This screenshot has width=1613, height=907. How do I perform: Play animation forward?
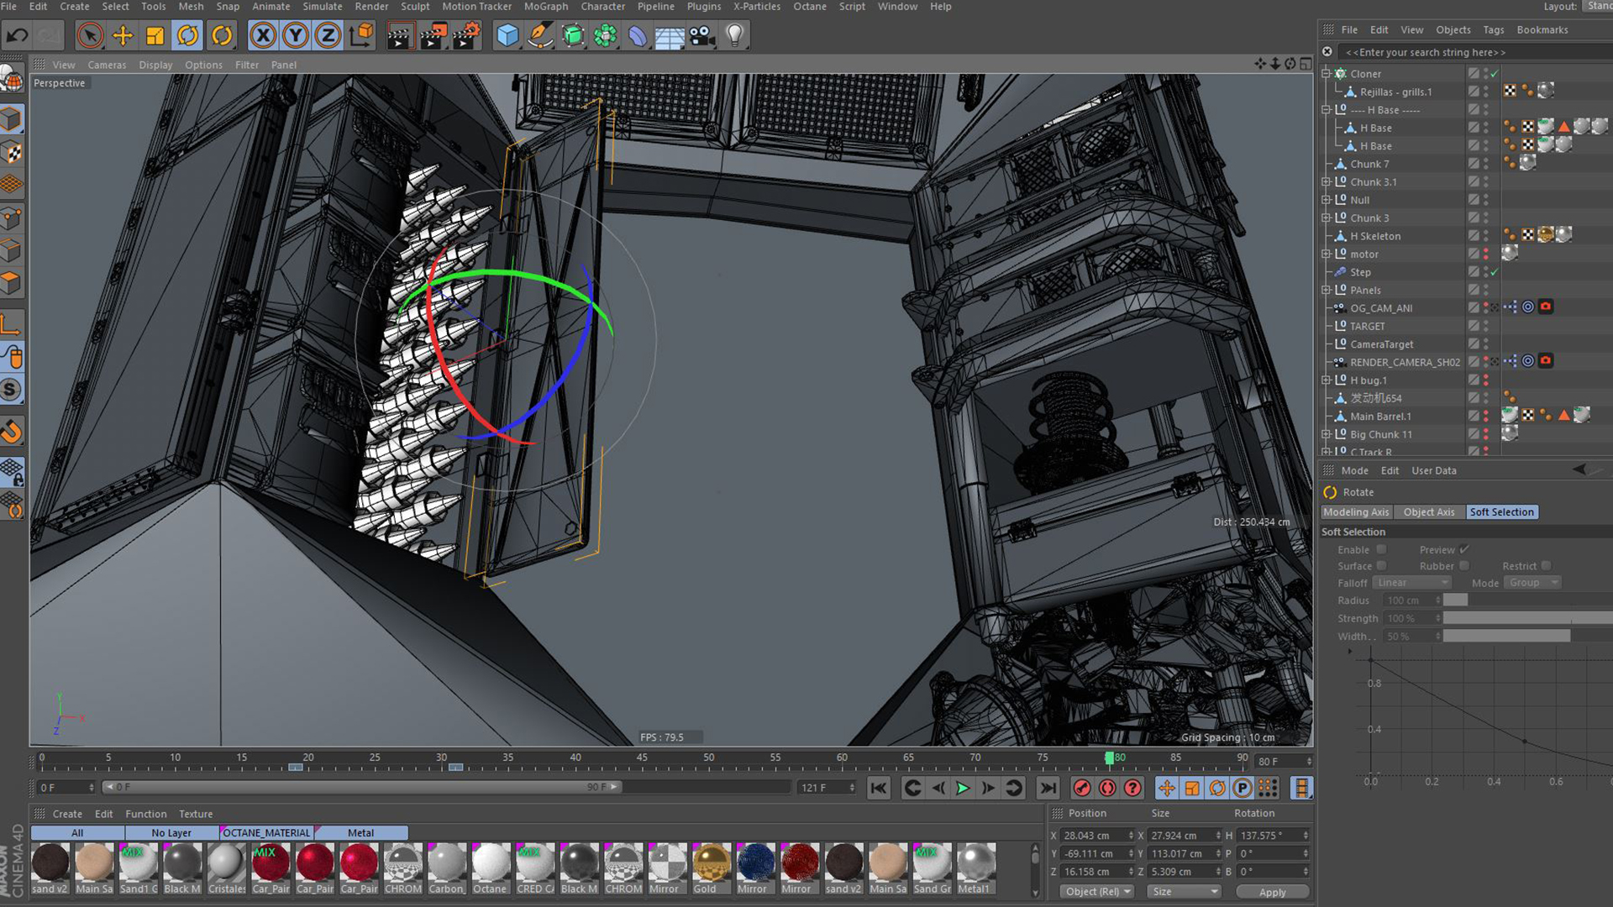[963, 788]
